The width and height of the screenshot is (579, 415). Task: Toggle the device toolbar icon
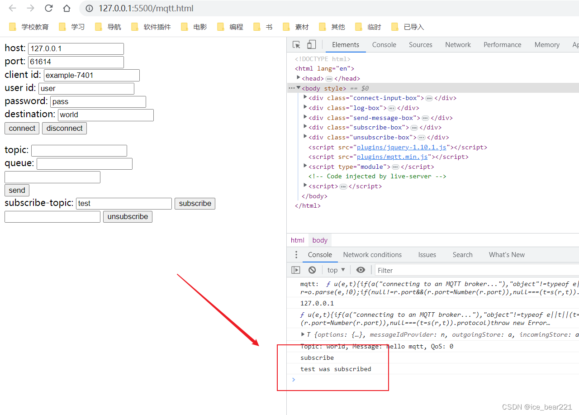pyautogui.click(x=311, y=44)
